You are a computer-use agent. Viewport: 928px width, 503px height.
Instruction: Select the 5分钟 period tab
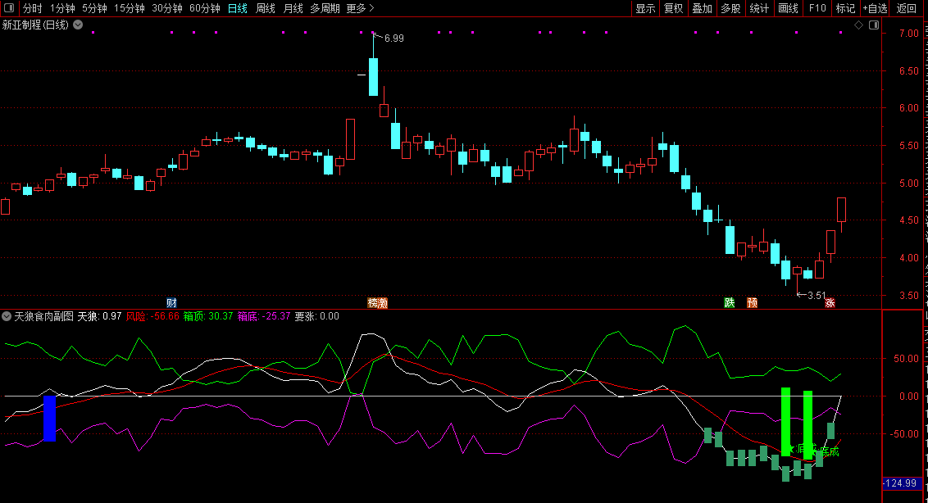[94, 8]
